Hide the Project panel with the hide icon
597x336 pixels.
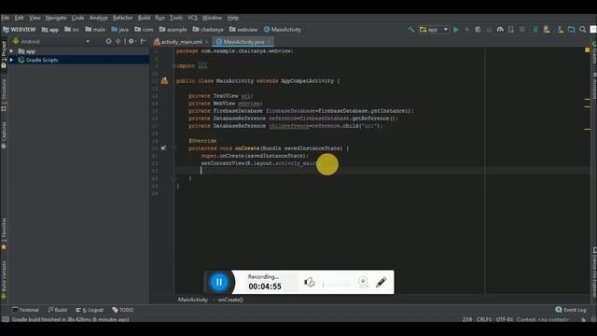pyautogui.click(x=143, y=41)
